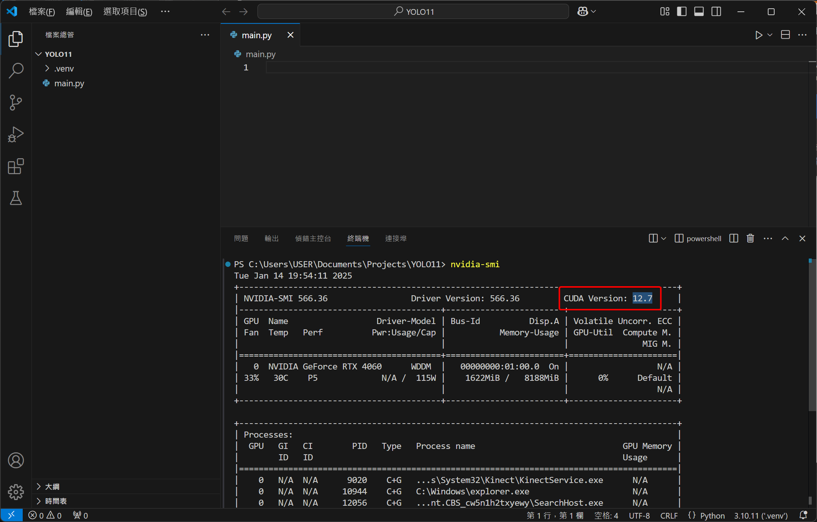Open the Search view in activity bar
The height and width of the screenshot is (522, 817).
16,70
